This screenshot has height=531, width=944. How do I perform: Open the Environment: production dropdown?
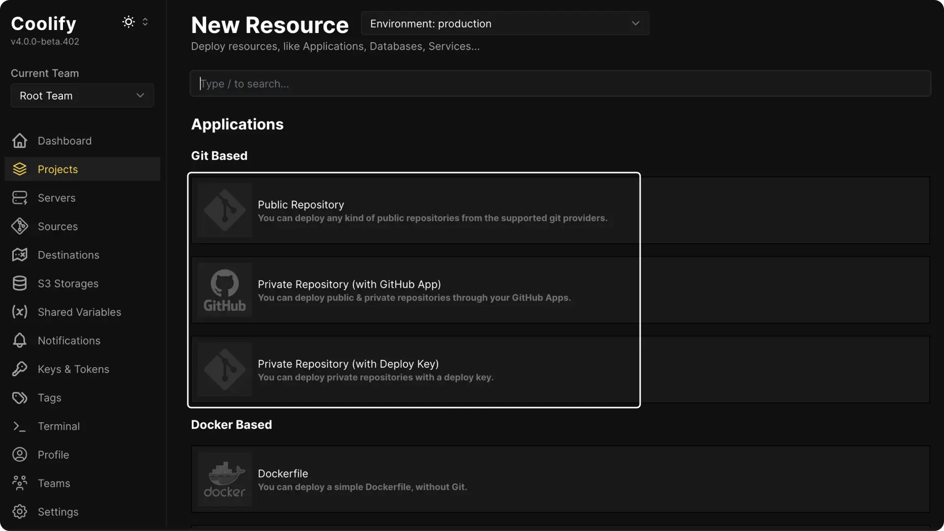[505, 23]
